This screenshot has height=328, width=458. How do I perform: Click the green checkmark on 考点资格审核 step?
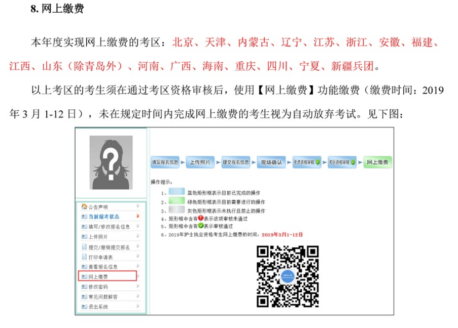tap(318, 162)
